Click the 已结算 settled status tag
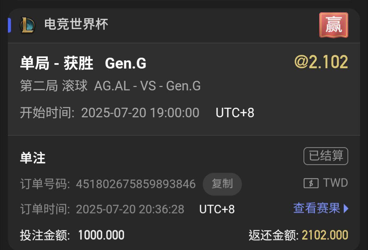The height and width of the screenshot is (250, 368). 326,156
